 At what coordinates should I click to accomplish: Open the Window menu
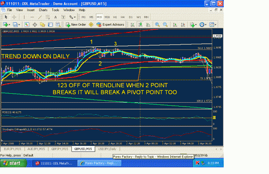point(69,10)
